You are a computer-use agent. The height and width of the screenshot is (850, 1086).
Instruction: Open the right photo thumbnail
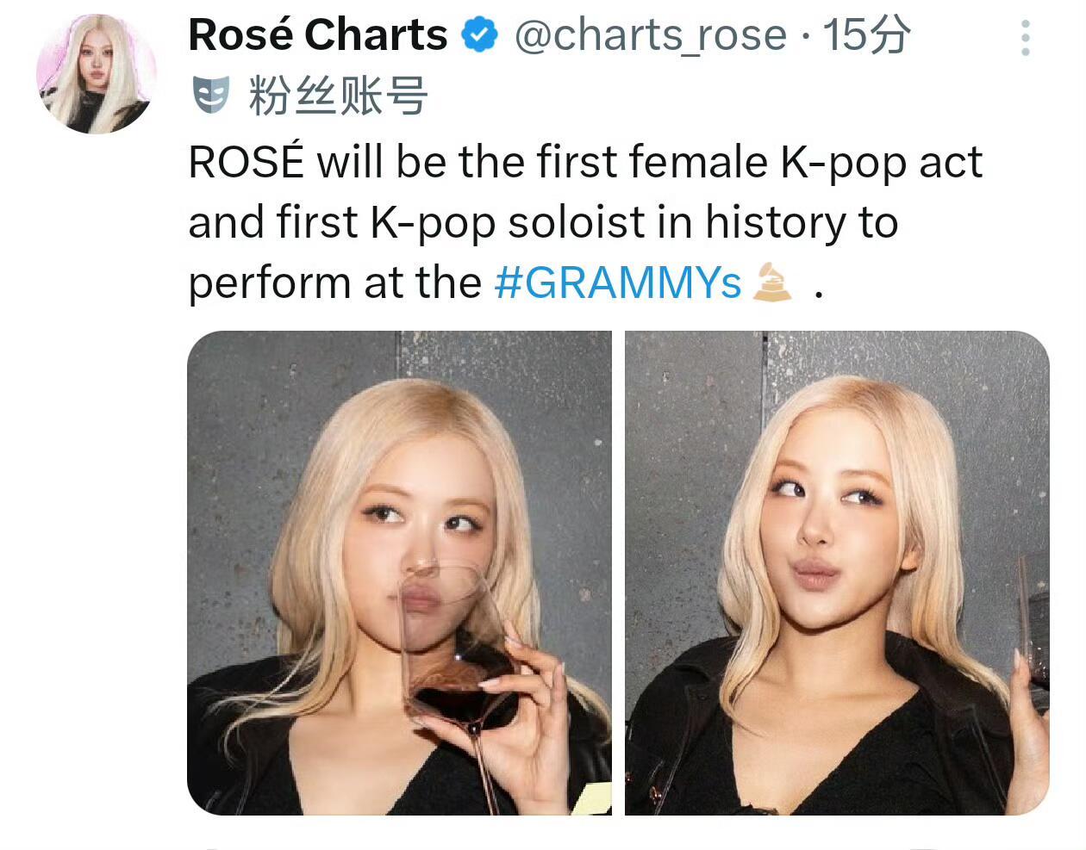pos(836,572)
